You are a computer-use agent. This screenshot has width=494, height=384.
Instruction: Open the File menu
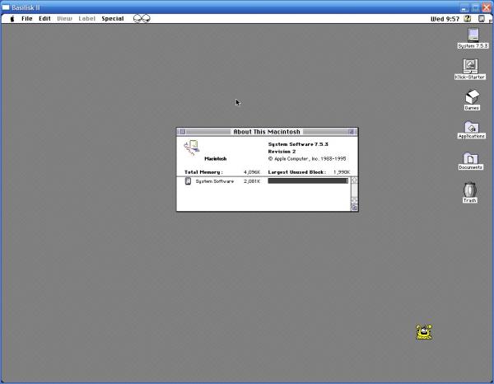(x=27, y=19)
